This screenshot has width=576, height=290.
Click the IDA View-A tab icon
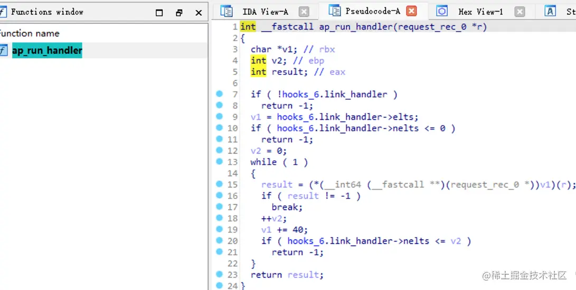point(226,12)
